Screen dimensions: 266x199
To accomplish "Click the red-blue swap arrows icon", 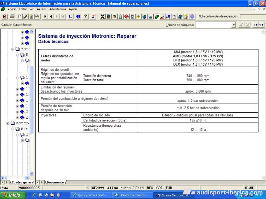I will tap(93, 17).
